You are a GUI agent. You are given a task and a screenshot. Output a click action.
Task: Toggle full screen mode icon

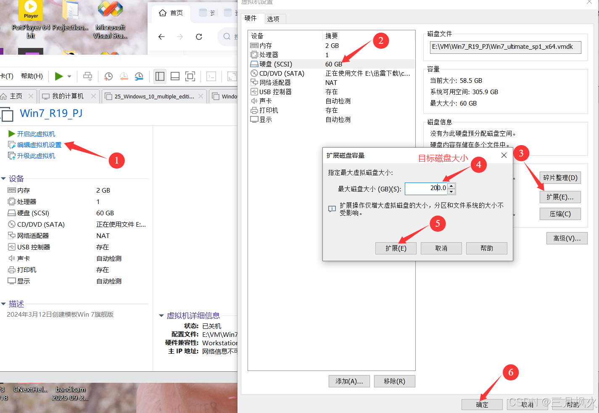click(x=190, y=76)
